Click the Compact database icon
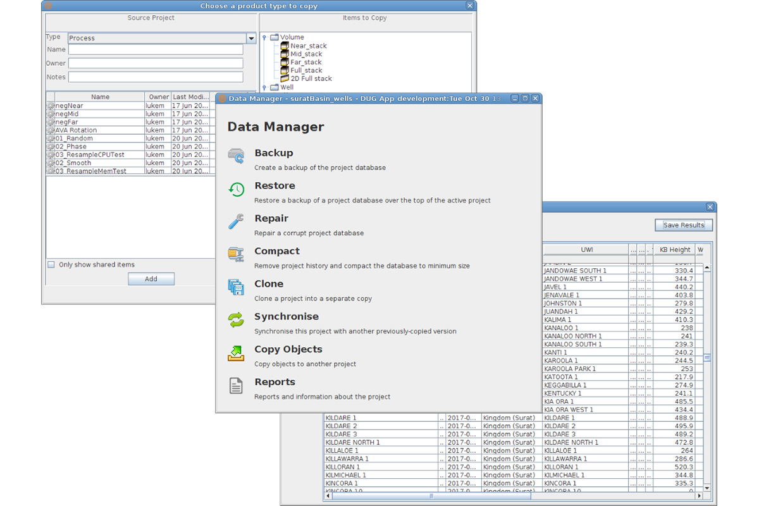Image resolution: width=759 pixels, height=506 pixels. (236, 254)
